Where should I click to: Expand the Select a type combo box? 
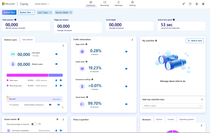(172, 106)
